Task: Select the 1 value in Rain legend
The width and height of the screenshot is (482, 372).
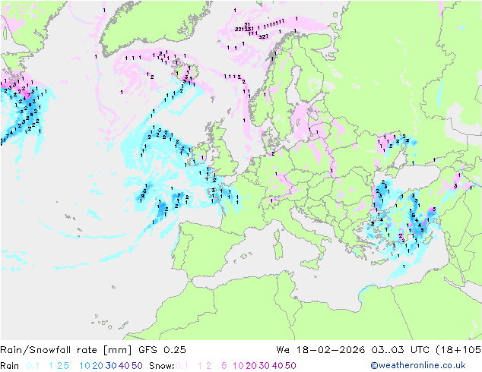Action: [51, 366]
